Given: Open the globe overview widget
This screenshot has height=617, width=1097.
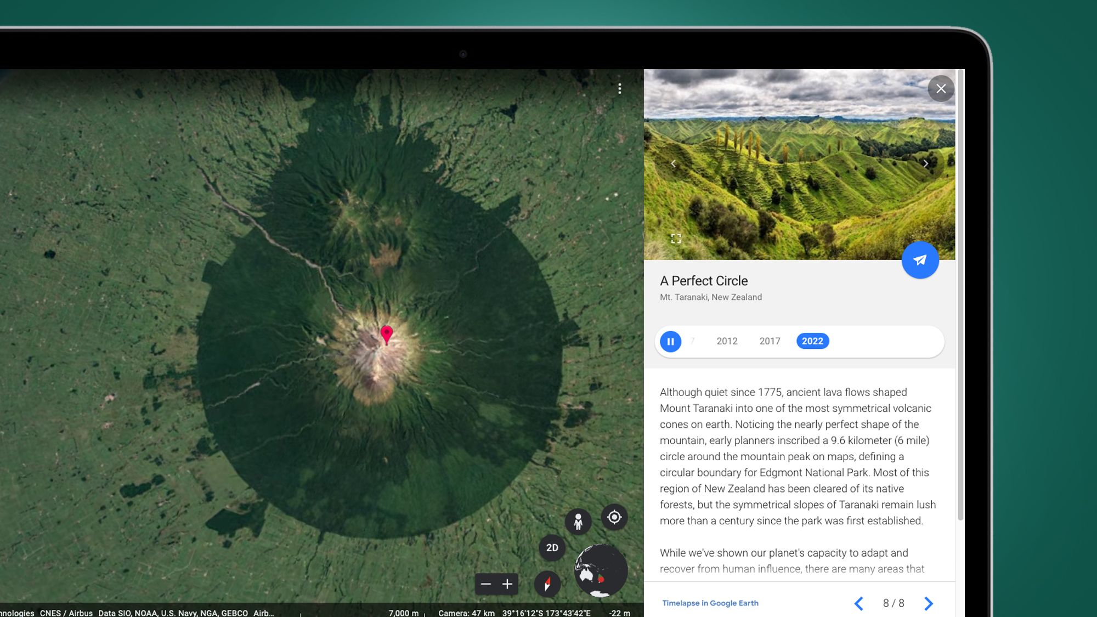Looking at the screenshot, I should [600, 570].
